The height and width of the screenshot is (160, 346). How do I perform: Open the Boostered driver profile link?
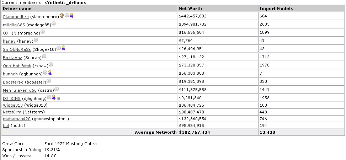(13, 82)
